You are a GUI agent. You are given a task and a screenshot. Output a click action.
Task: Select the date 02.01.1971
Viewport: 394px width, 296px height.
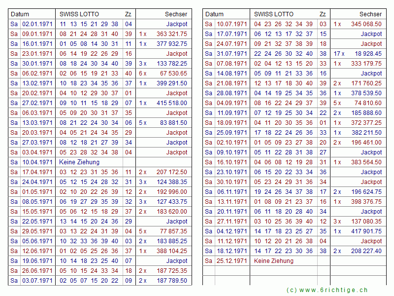[x=37, y=24]
